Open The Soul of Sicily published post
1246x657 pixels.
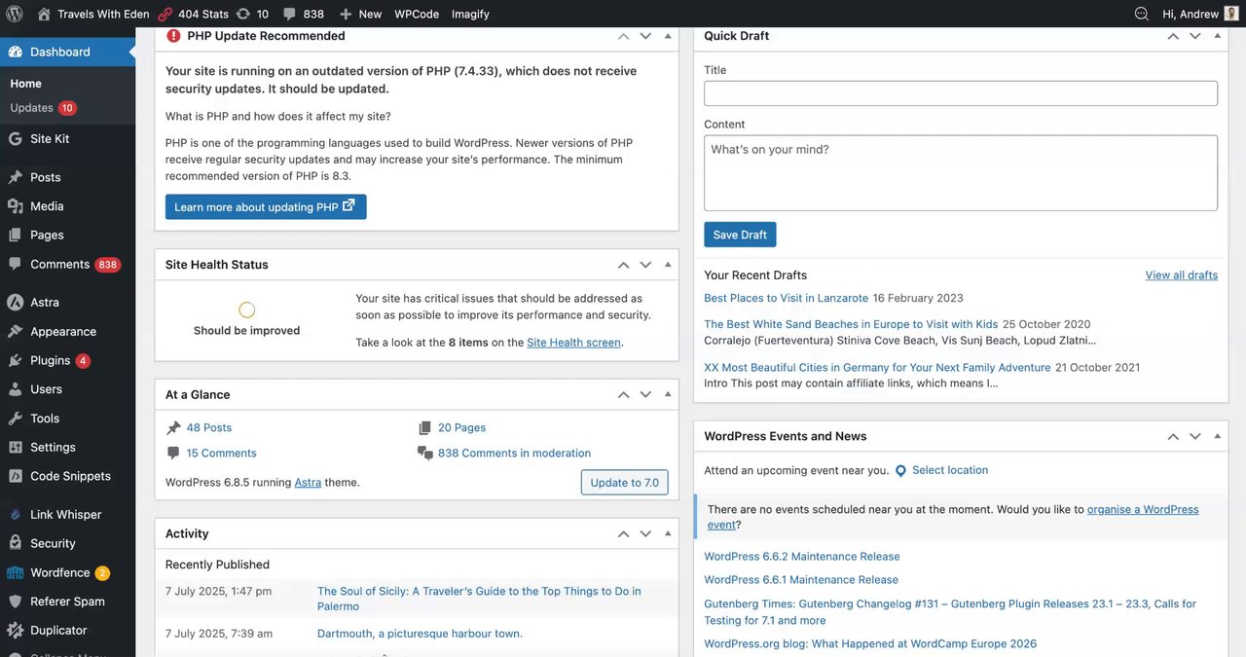[479, 599]
